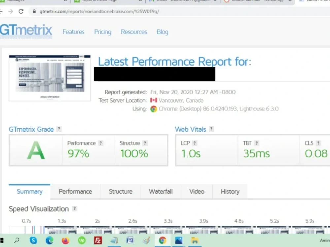The height and width of the screenshot is (247, 330).
Task: Click the GTmetrix logo
Action: pyautogui.click(x=26, y=31)
